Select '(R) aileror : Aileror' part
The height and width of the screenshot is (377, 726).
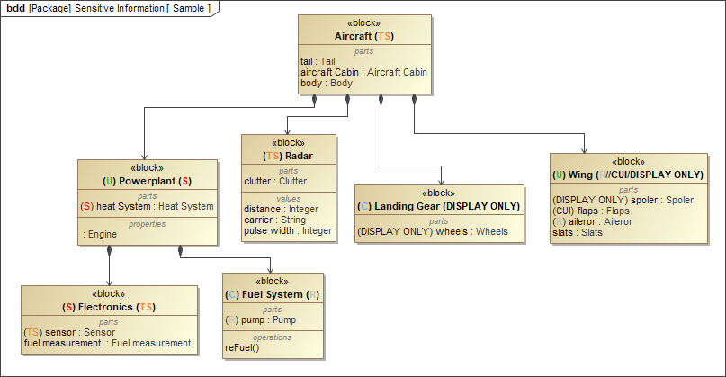coord(592,221)
